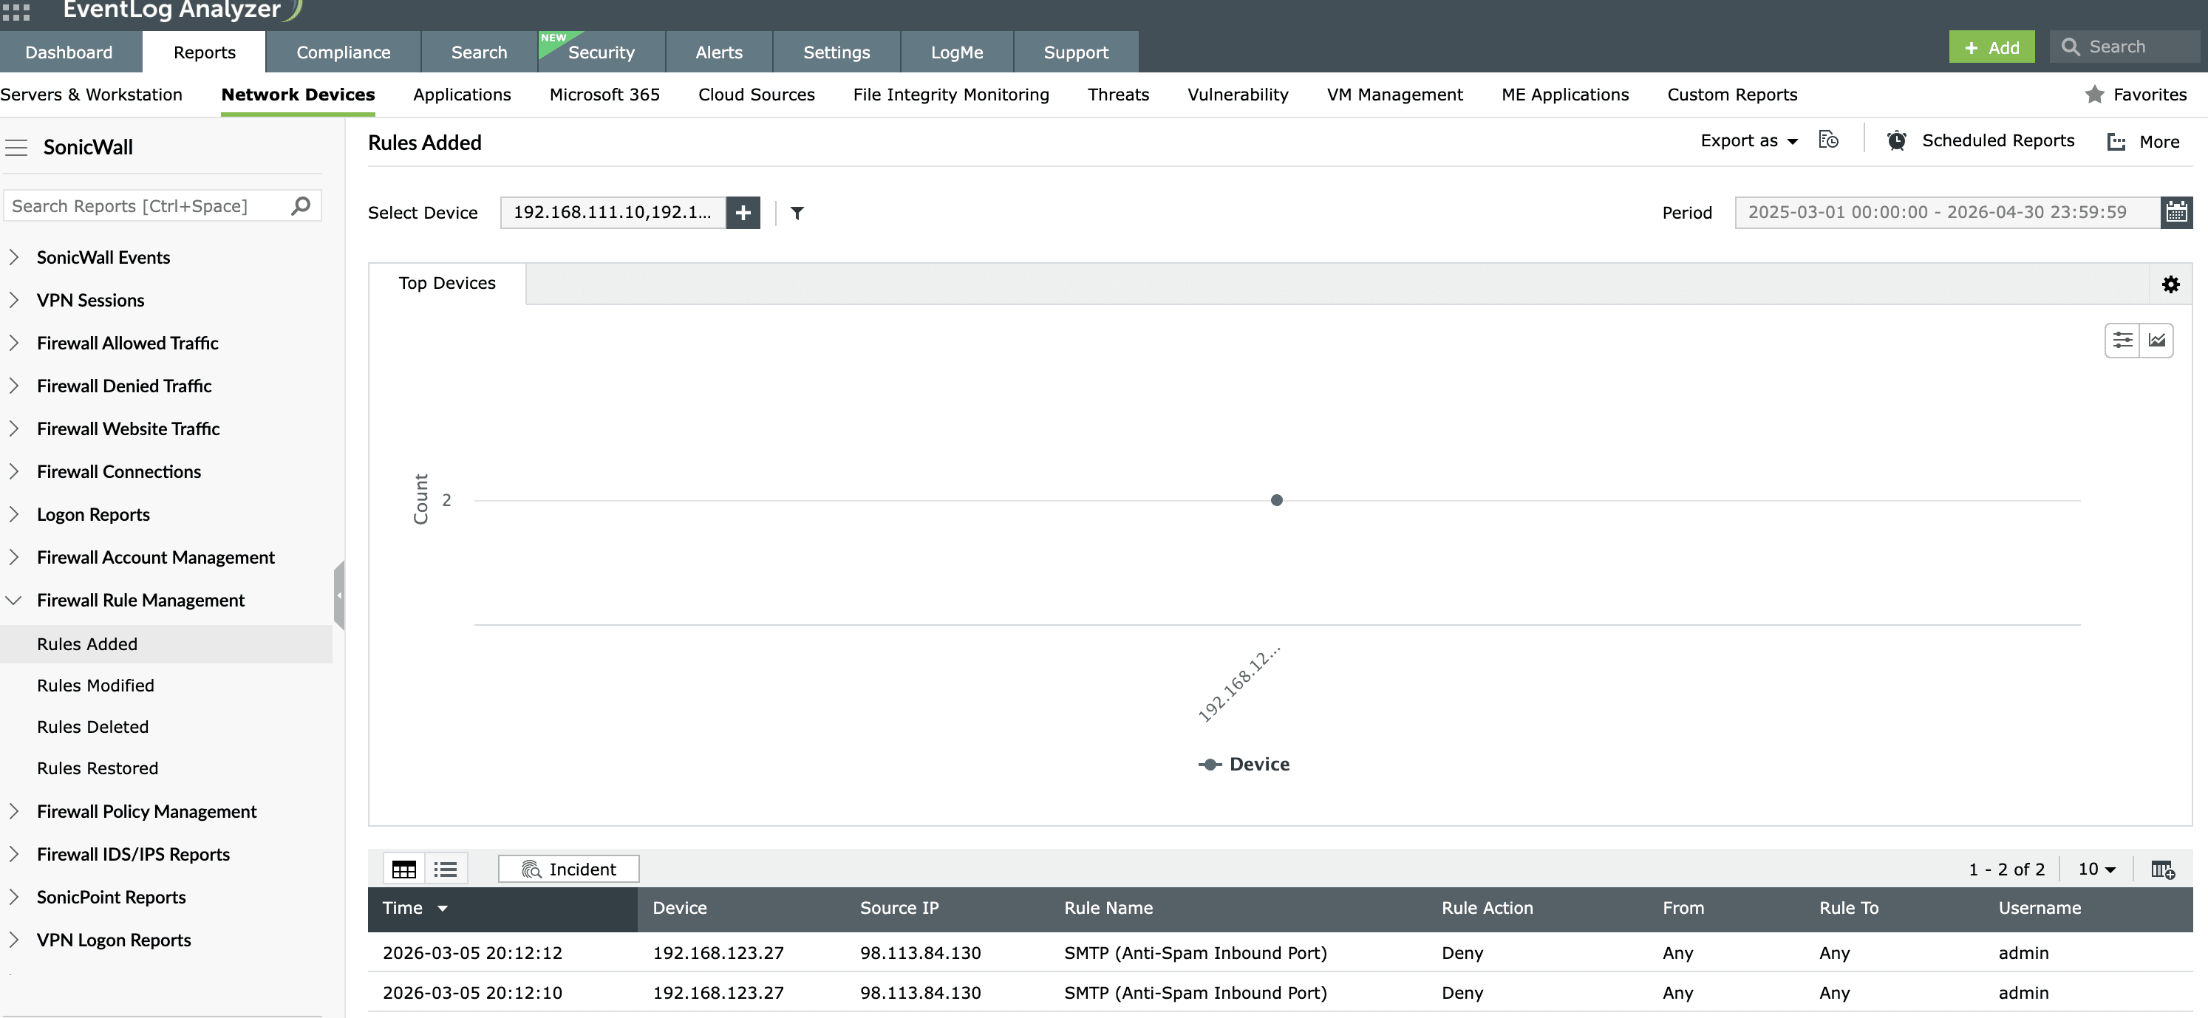Open the Settings tab

pyautogui.click(x=836, y=52)
